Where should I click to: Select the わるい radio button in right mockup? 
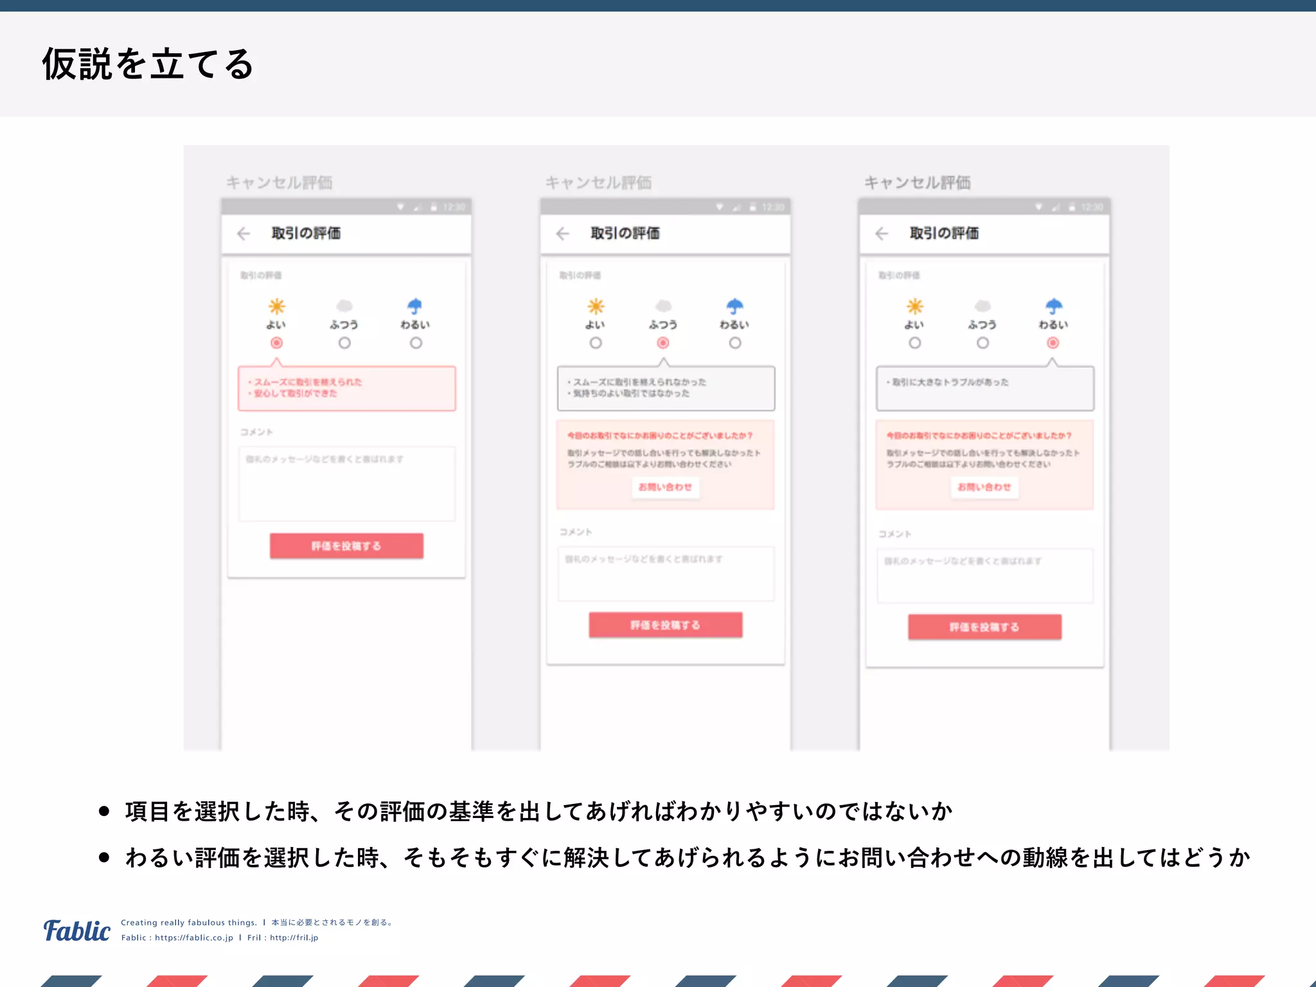pyautogui.click(x=1053, y=342)
